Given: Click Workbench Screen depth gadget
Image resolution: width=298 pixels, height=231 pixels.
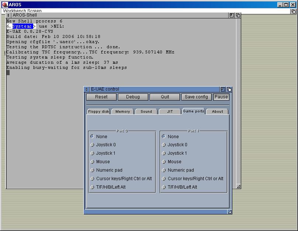Looking at the screenshot, I should coord(294,11).
